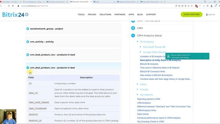Open a new tab with plus icon
220x124 pixels.
pos(165,2)
